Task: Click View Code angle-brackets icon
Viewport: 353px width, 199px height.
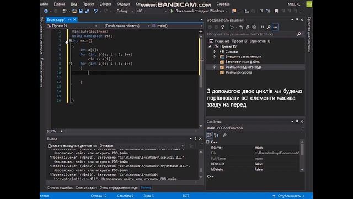Action: pos(263,27)
